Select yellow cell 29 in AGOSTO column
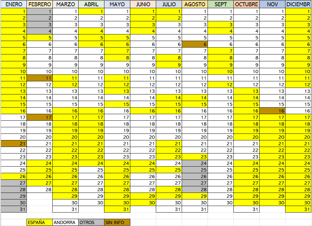This screenshot has width=312, height=226. (x=195, y=196)
